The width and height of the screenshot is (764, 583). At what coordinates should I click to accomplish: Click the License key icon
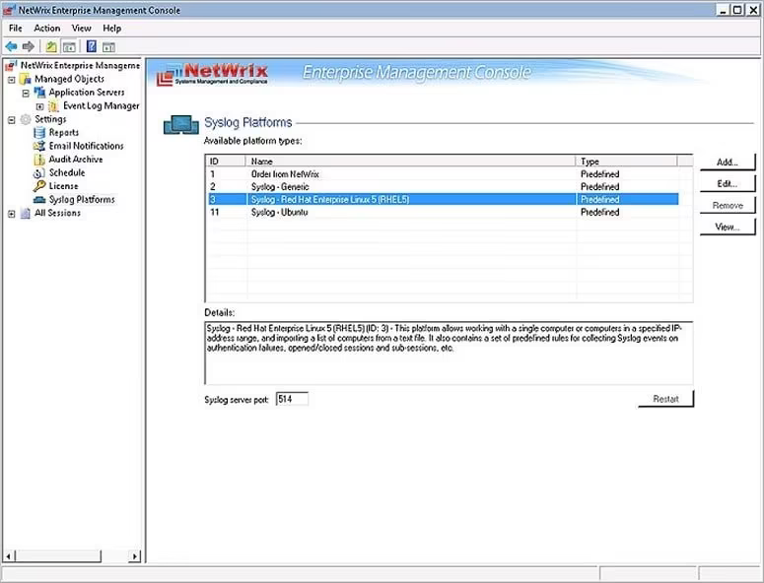(39, 186)
